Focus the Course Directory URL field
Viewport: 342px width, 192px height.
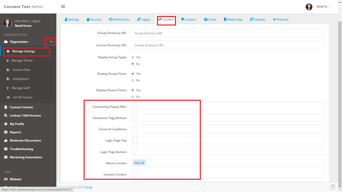pos(228,45)
